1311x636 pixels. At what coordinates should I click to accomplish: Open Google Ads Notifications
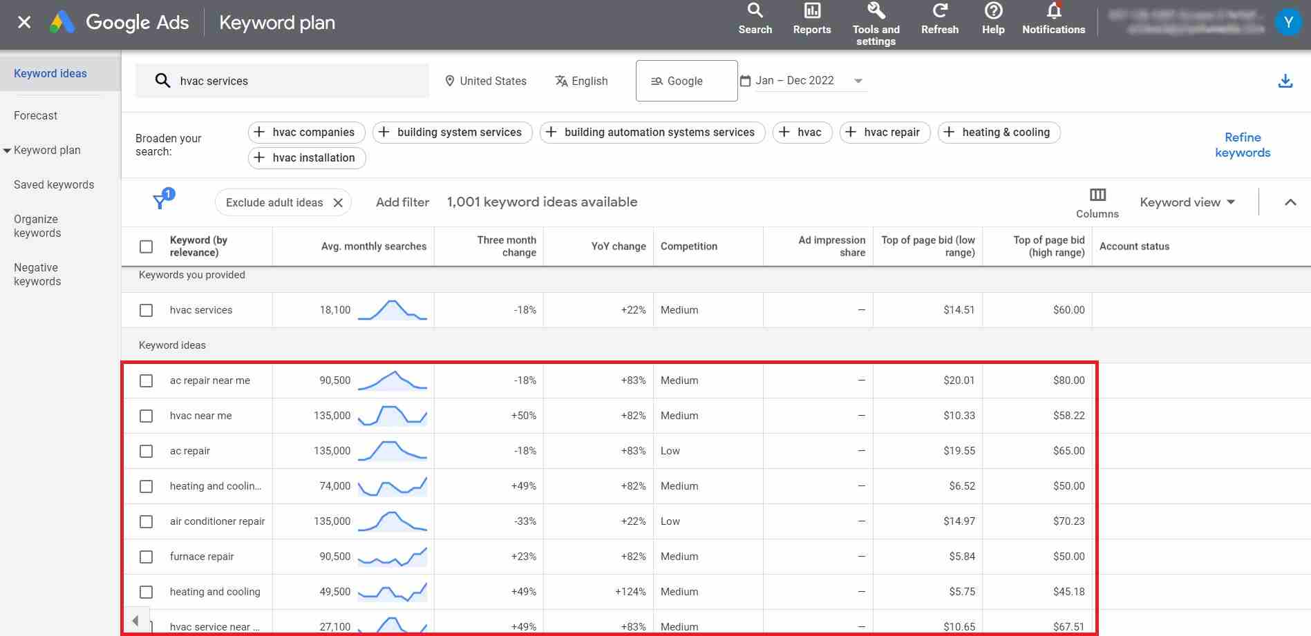pos(1053,15)
